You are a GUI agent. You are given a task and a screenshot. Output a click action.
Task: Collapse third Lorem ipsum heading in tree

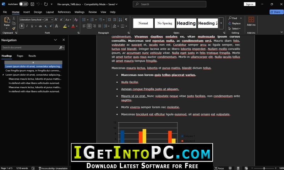click(3, 75)
